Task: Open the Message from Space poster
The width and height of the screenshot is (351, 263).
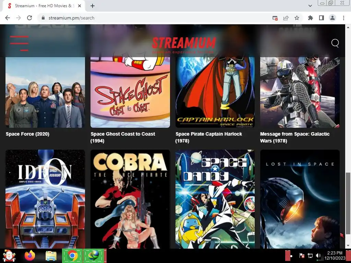Action: click(x=300, y=92)
